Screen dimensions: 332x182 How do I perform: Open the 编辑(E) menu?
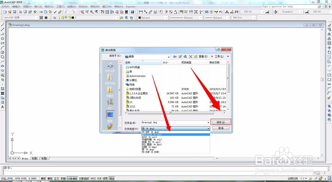click(16, 7)
